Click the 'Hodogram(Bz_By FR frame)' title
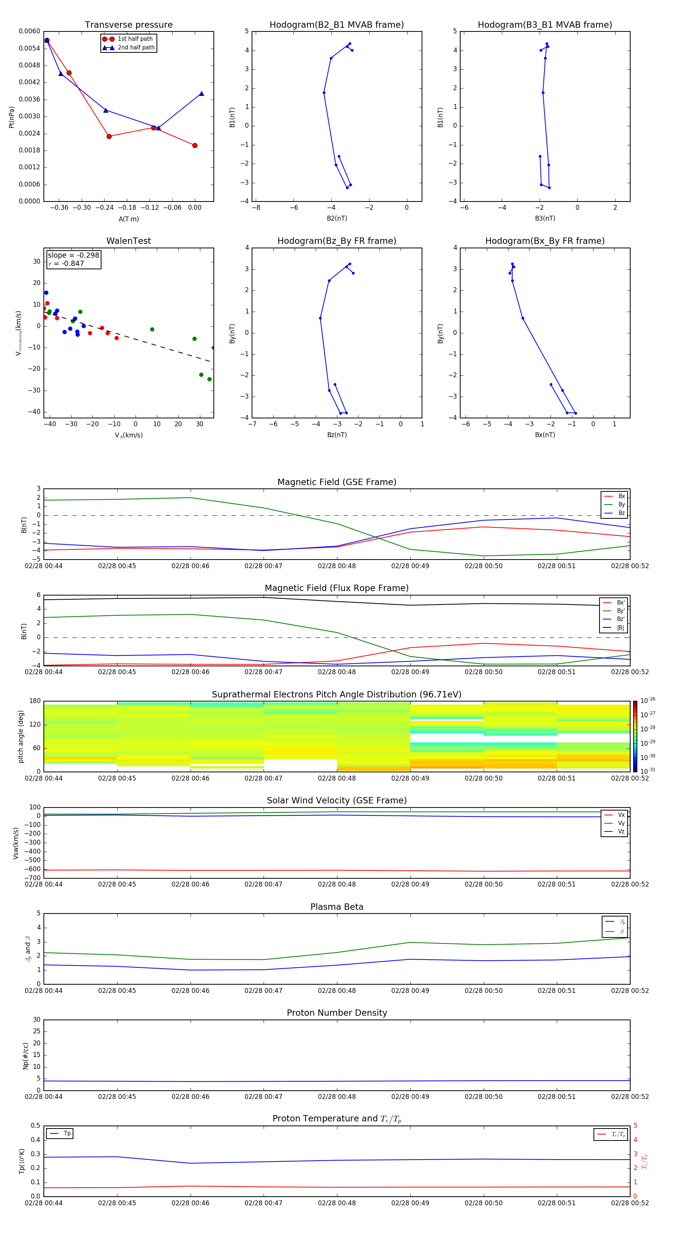This screenshot has width=674, height=1236. tap(337, 241)
